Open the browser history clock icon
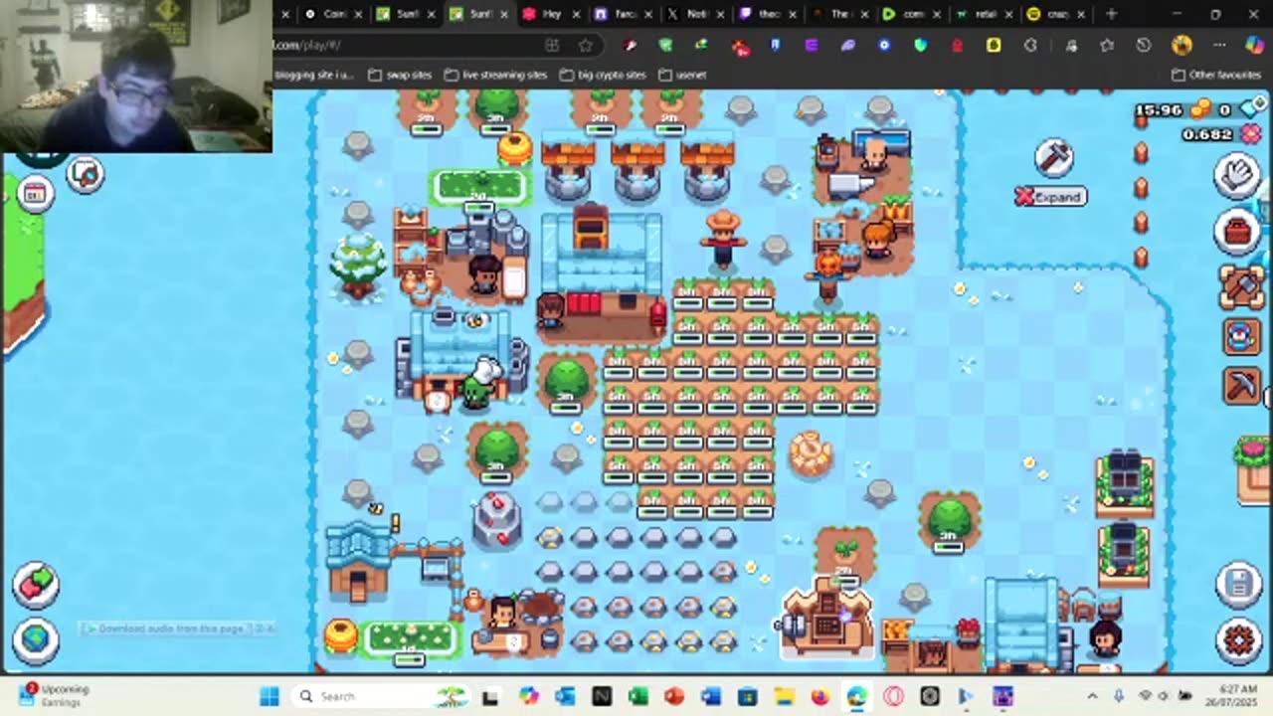This screenshot has width=1273, height=716. point(1143,45)
